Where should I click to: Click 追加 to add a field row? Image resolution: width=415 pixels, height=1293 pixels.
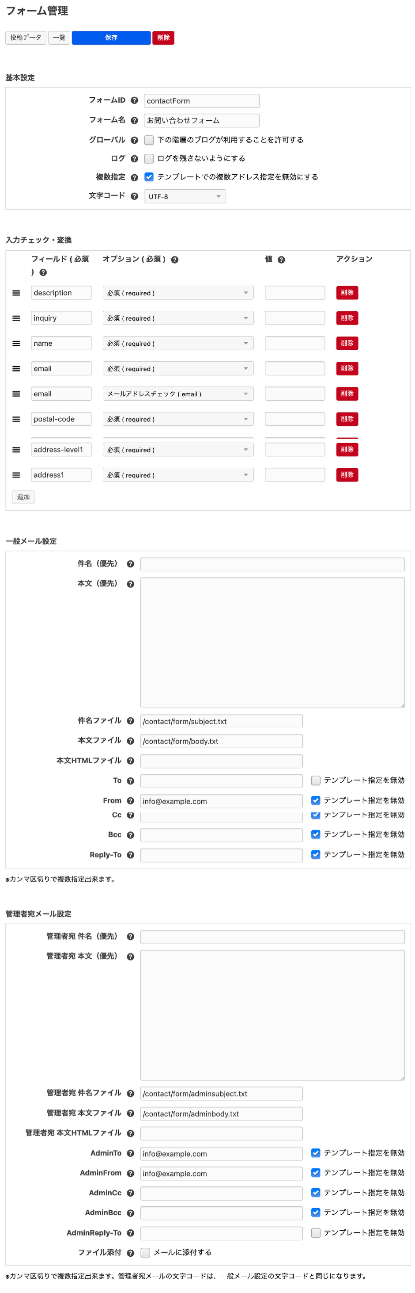[x=23, y=497]
